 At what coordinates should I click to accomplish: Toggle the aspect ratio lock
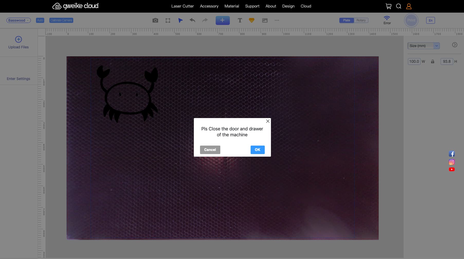point(433,61)
